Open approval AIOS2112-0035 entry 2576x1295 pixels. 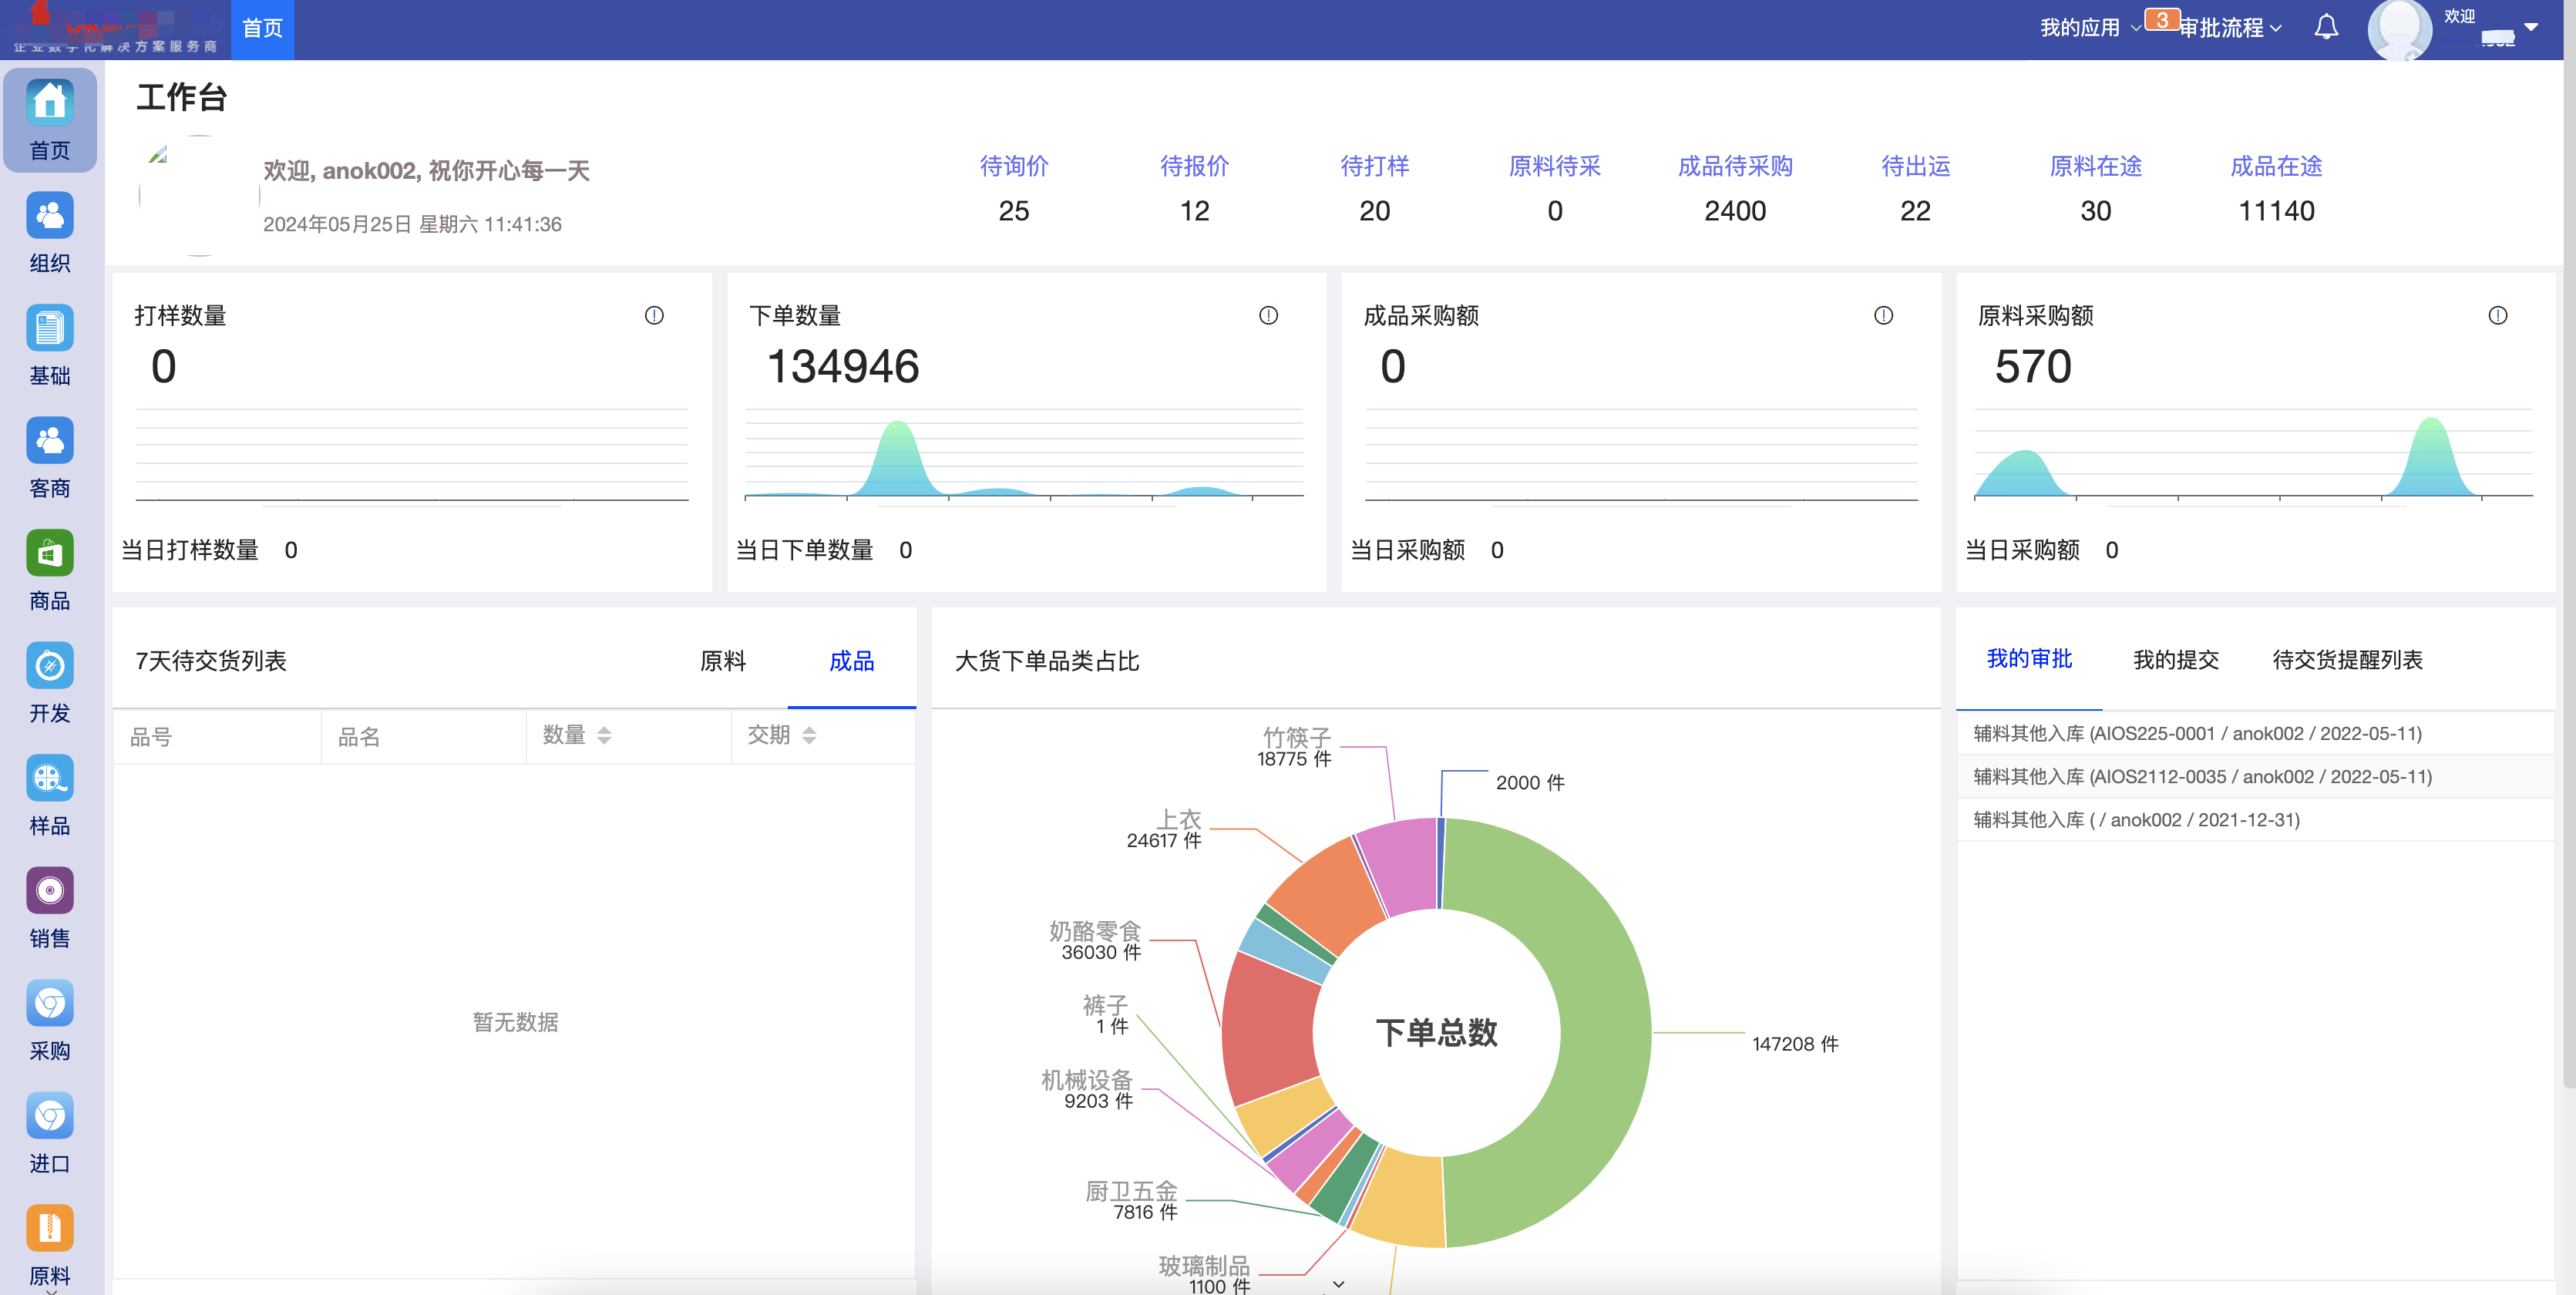pyautogui.click(x=2255, y=776)
